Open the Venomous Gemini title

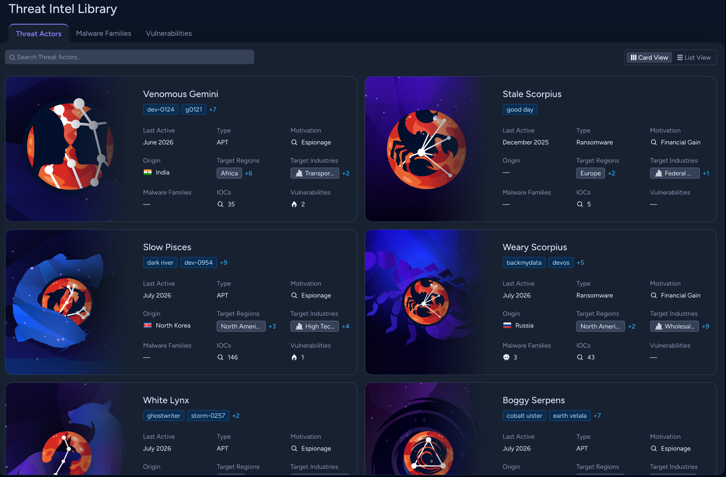(180, 94)
